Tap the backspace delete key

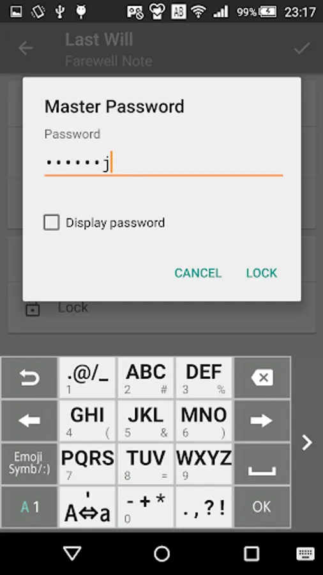coord(262,378)
